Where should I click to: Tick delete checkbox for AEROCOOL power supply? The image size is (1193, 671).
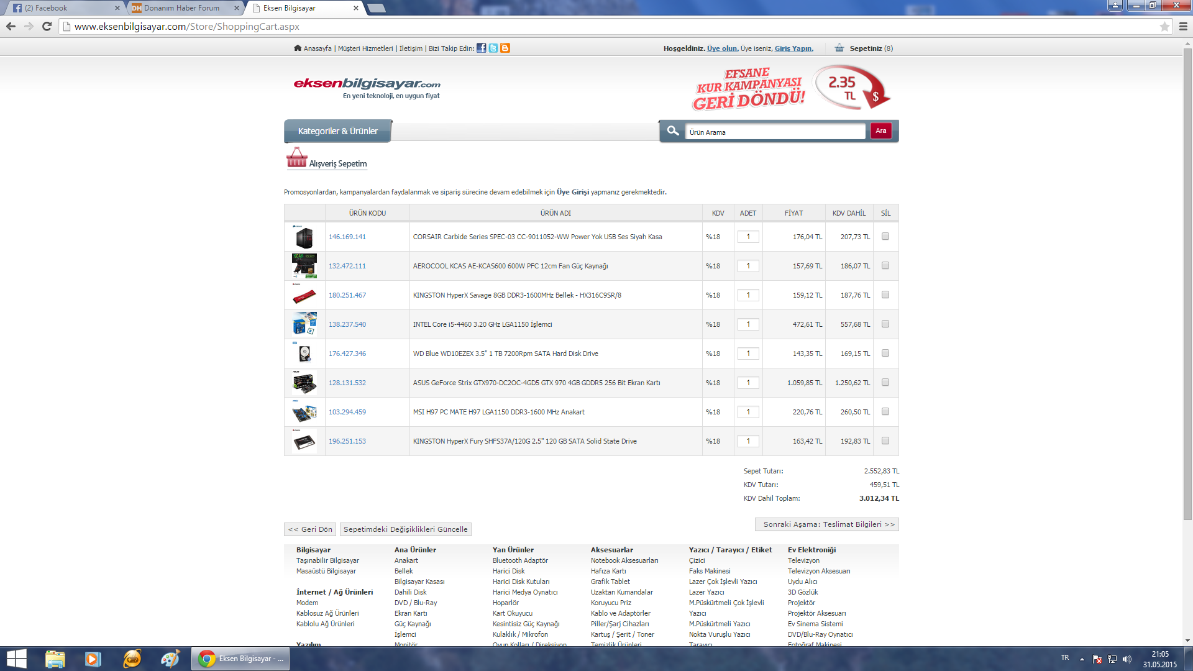point(885,265)
